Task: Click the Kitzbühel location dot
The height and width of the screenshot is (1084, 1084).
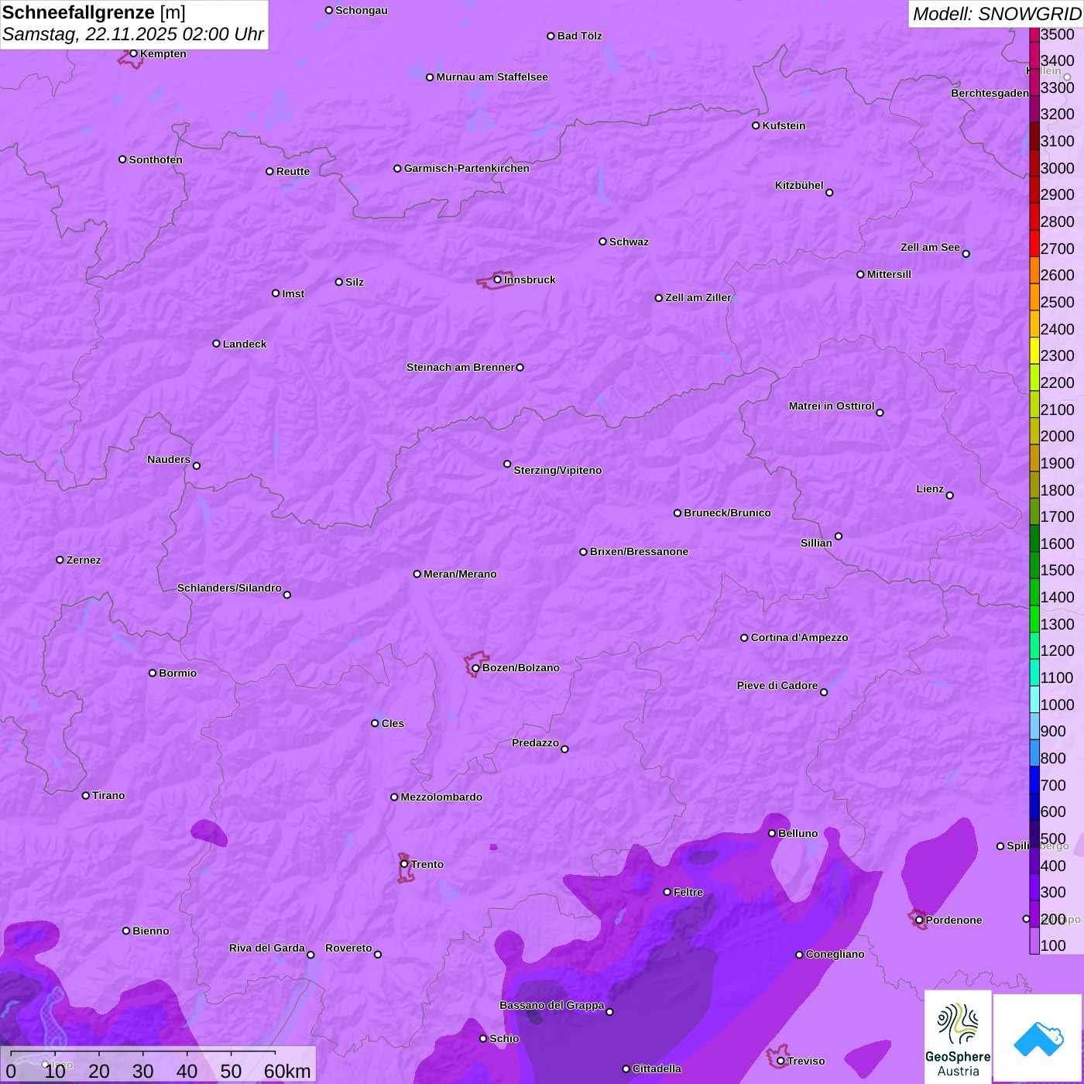Action: click(x=829, y=193)
